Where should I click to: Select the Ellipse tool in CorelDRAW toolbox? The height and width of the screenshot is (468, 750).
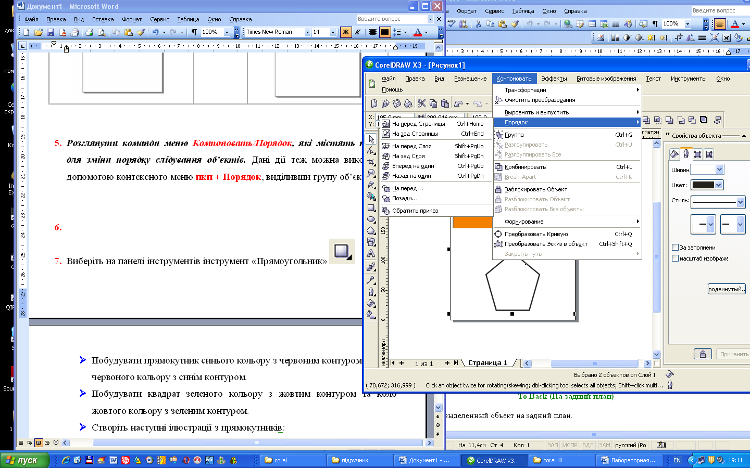(x=371, y=219)
